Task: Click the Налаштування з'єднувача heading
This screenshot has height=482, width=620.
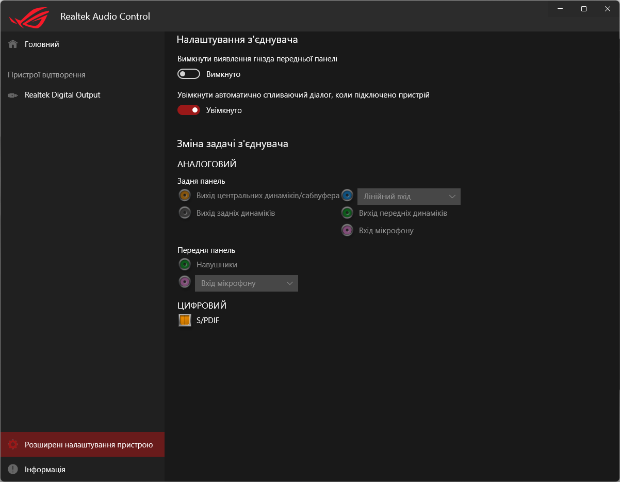Action: tap(237, 39)
